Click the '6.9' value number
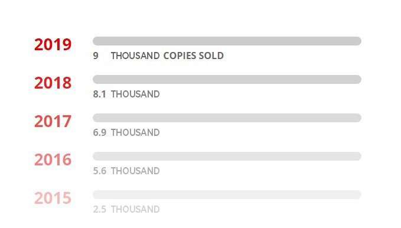Image resolution: width=401 pixels, height=228 pixels. tap(99, 132)
